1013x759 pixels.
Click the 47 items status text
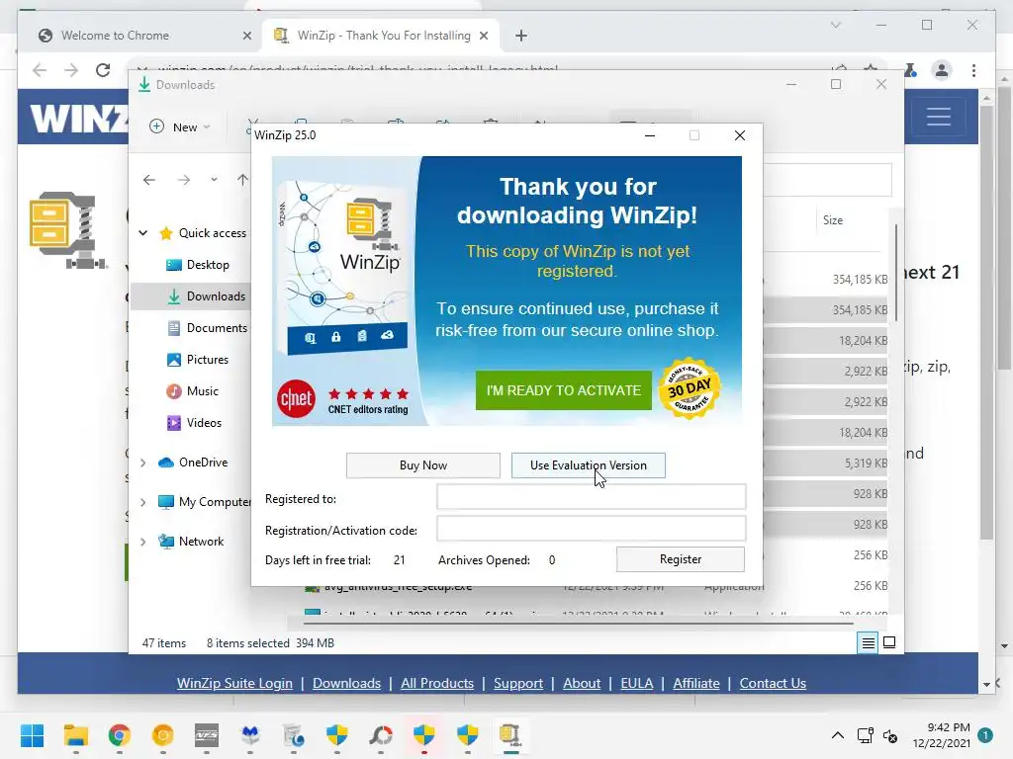[164, 642]
